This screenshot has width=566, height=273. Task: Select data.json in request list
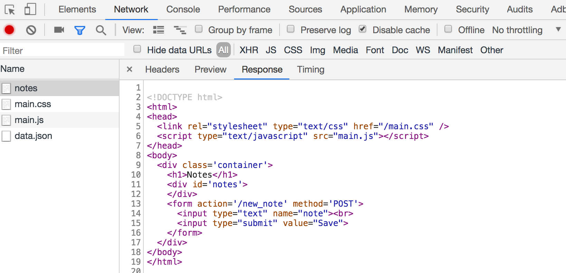[x=33, y=136]
